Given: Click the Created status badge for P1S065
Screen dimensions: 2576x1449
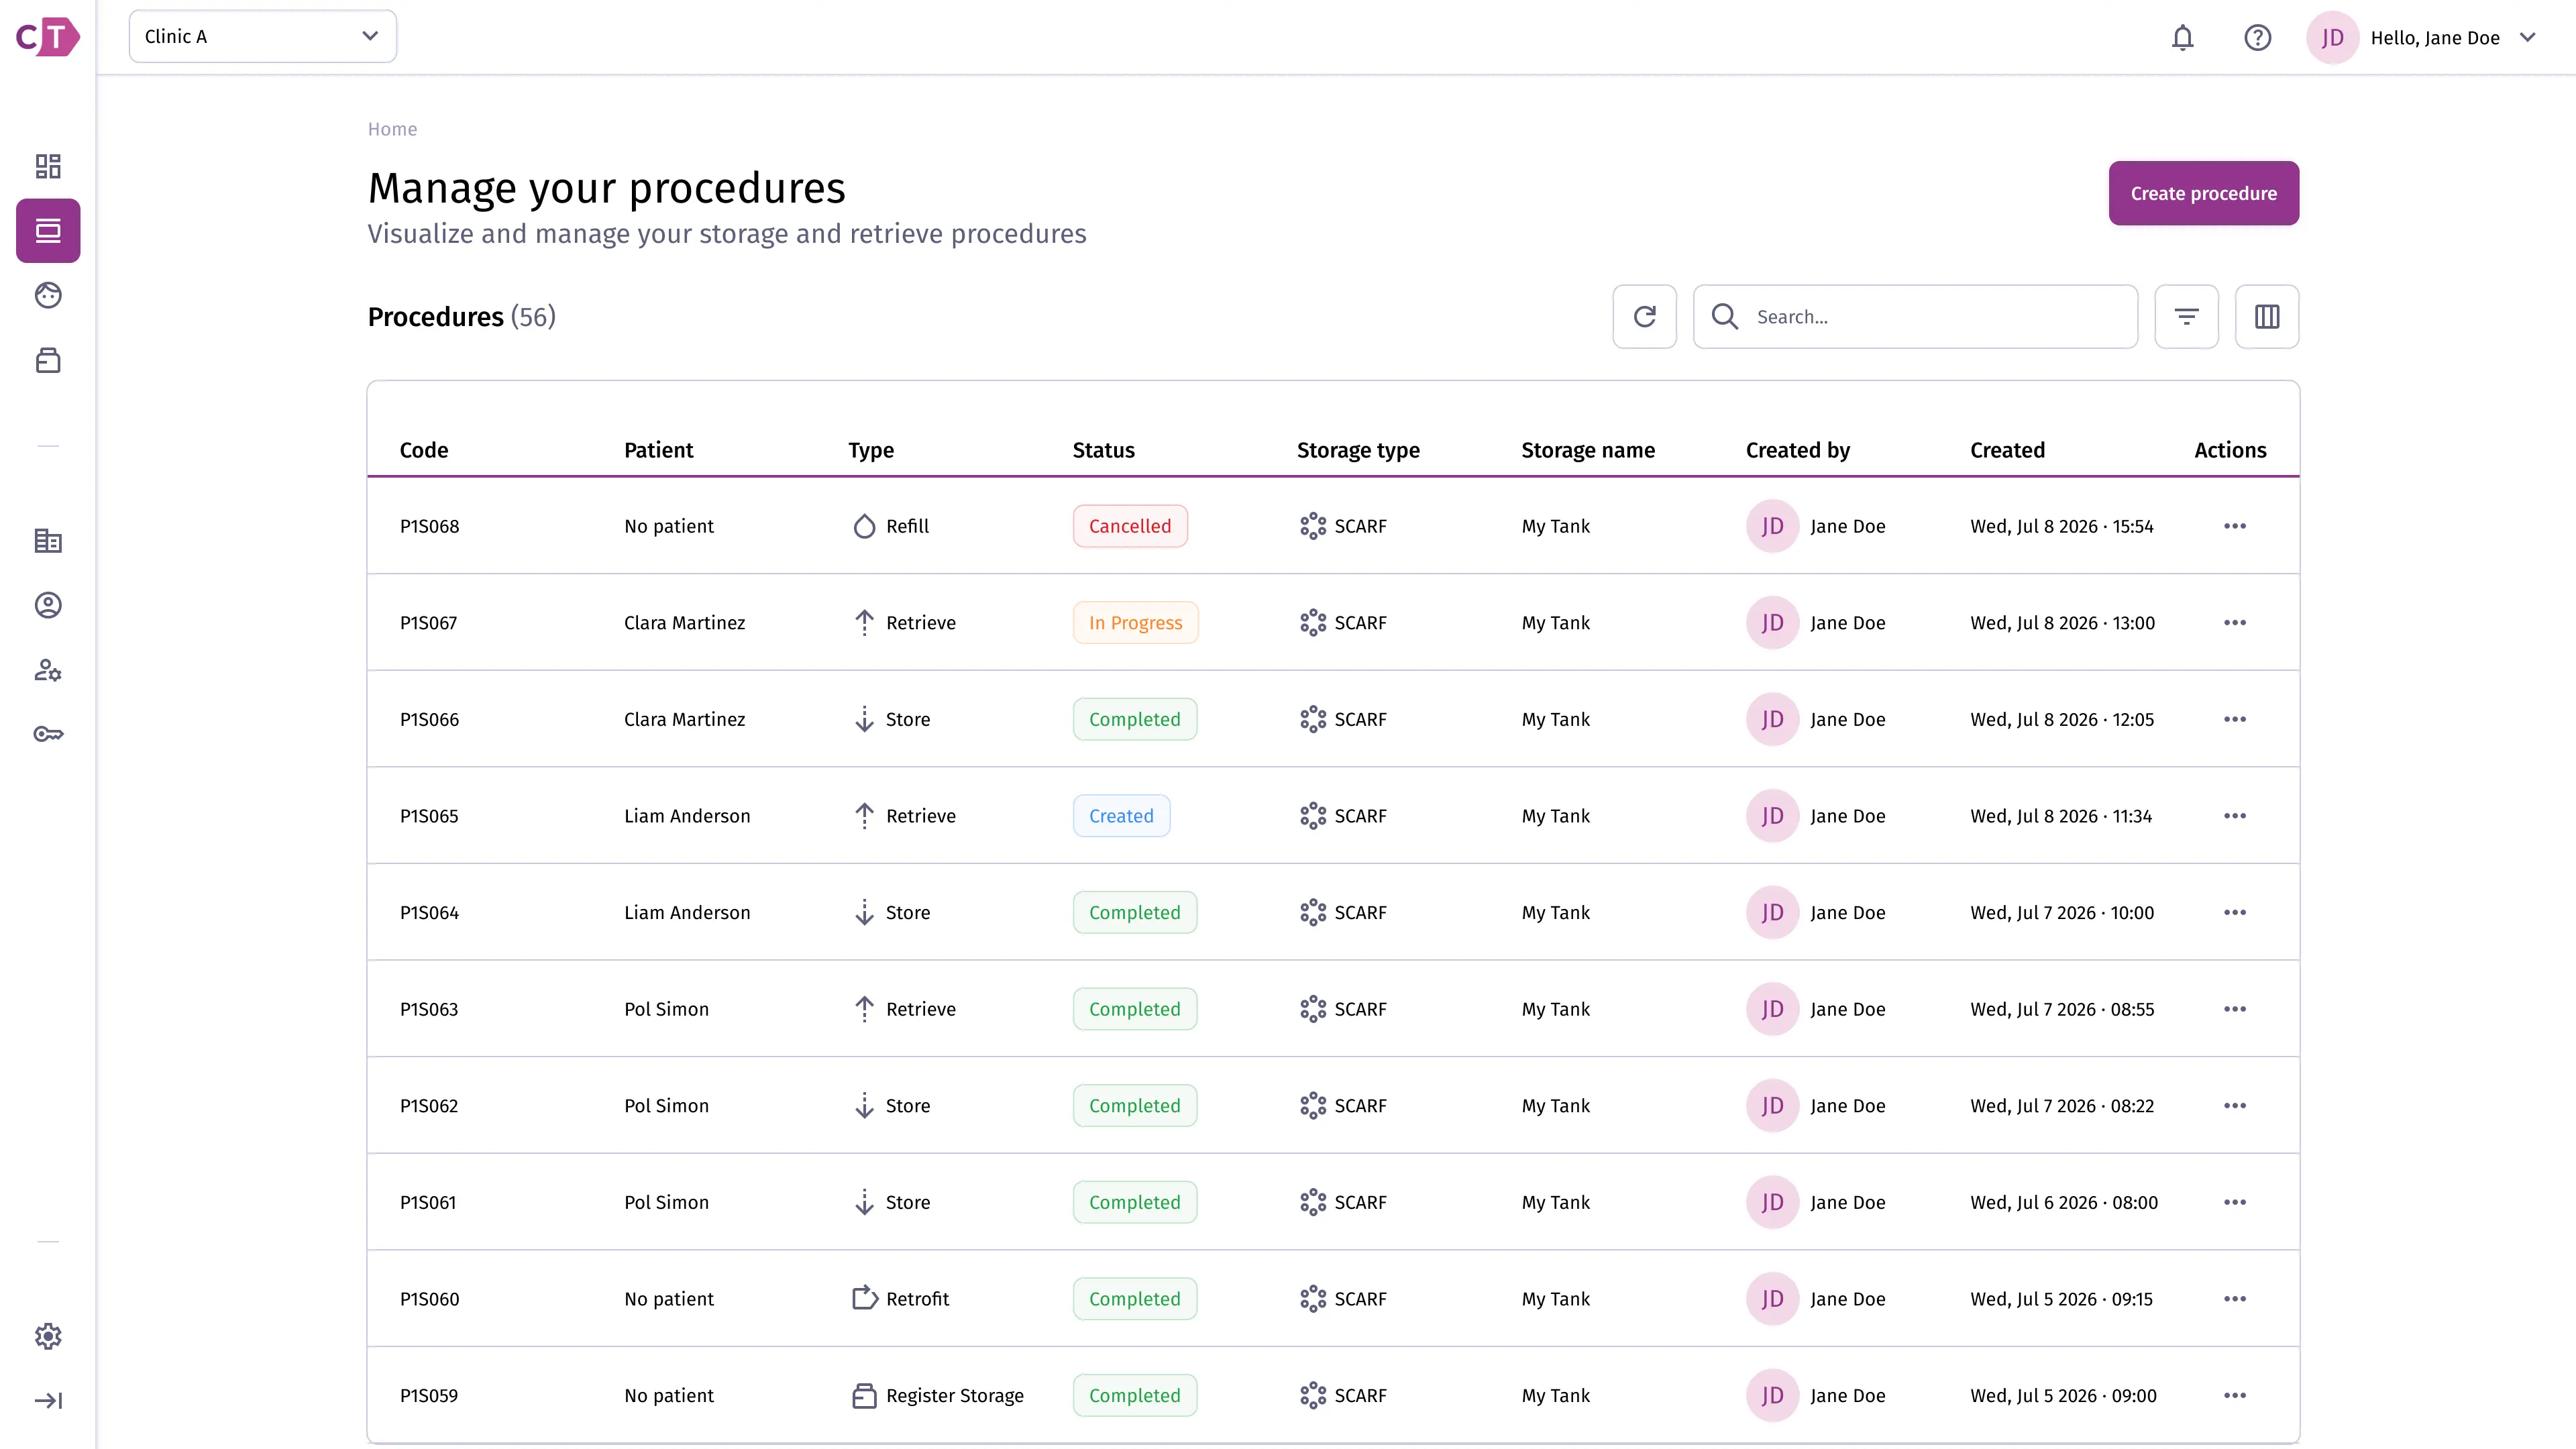Looking at the screenshot, I should click(1121, 816).
